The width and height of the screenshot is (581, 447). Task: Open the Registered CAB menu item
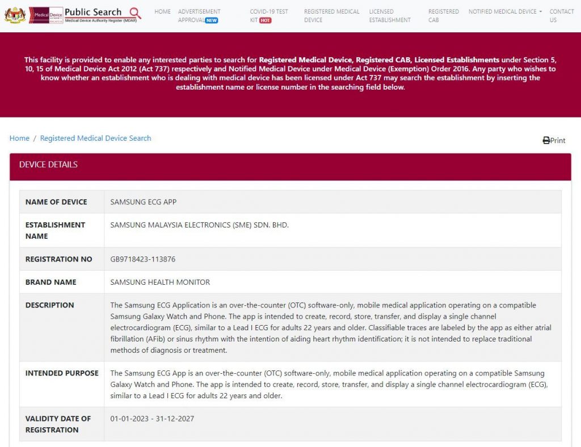pyautogui.click(x=444, y=15)
